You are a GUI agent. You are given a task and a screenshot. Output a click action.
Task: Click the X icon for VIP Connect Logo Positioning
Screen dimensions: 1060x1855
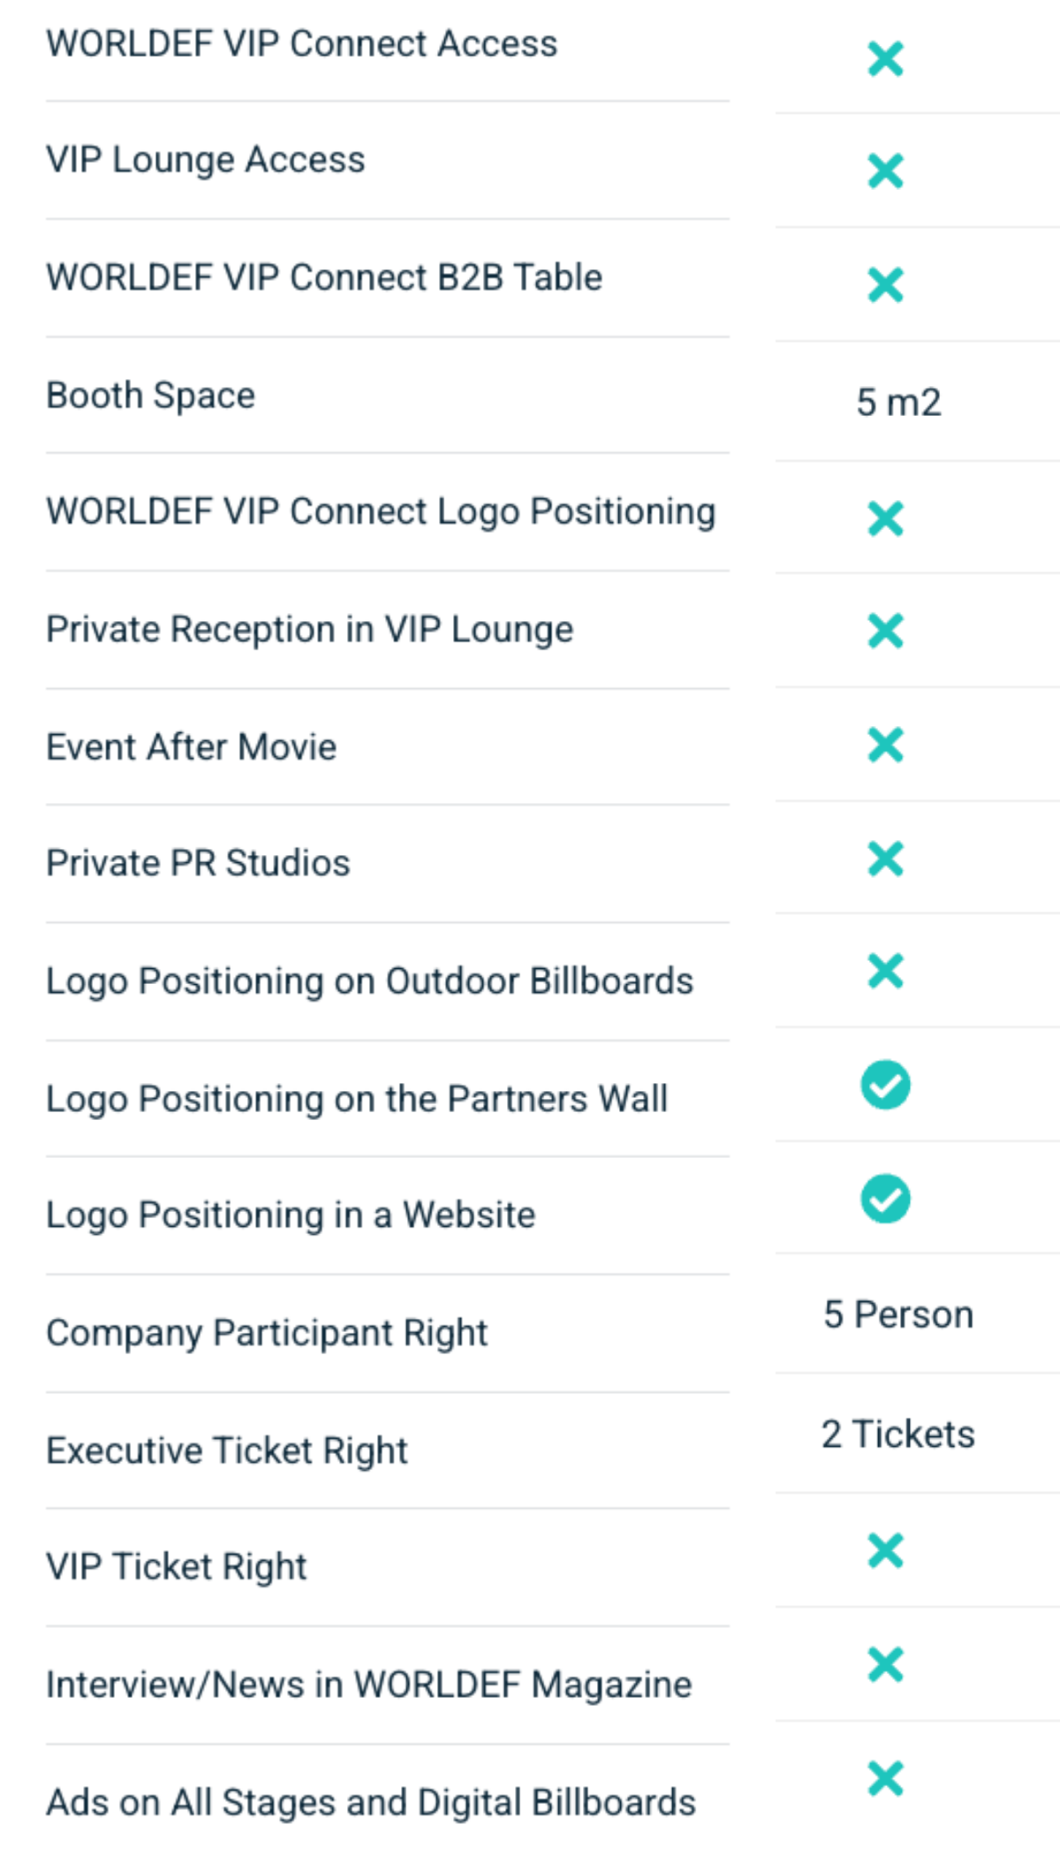click(x=885, y=519)
